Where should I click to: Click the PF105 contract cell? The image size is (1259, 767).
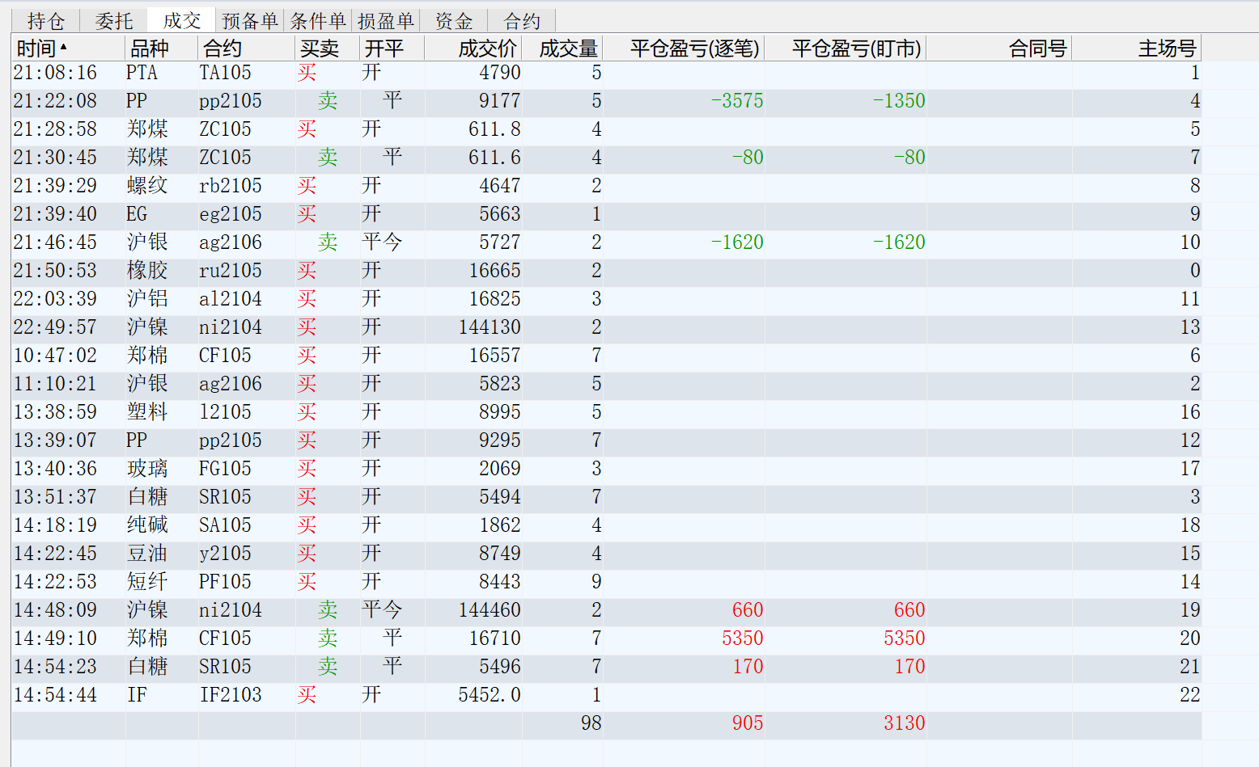(225, 582)
